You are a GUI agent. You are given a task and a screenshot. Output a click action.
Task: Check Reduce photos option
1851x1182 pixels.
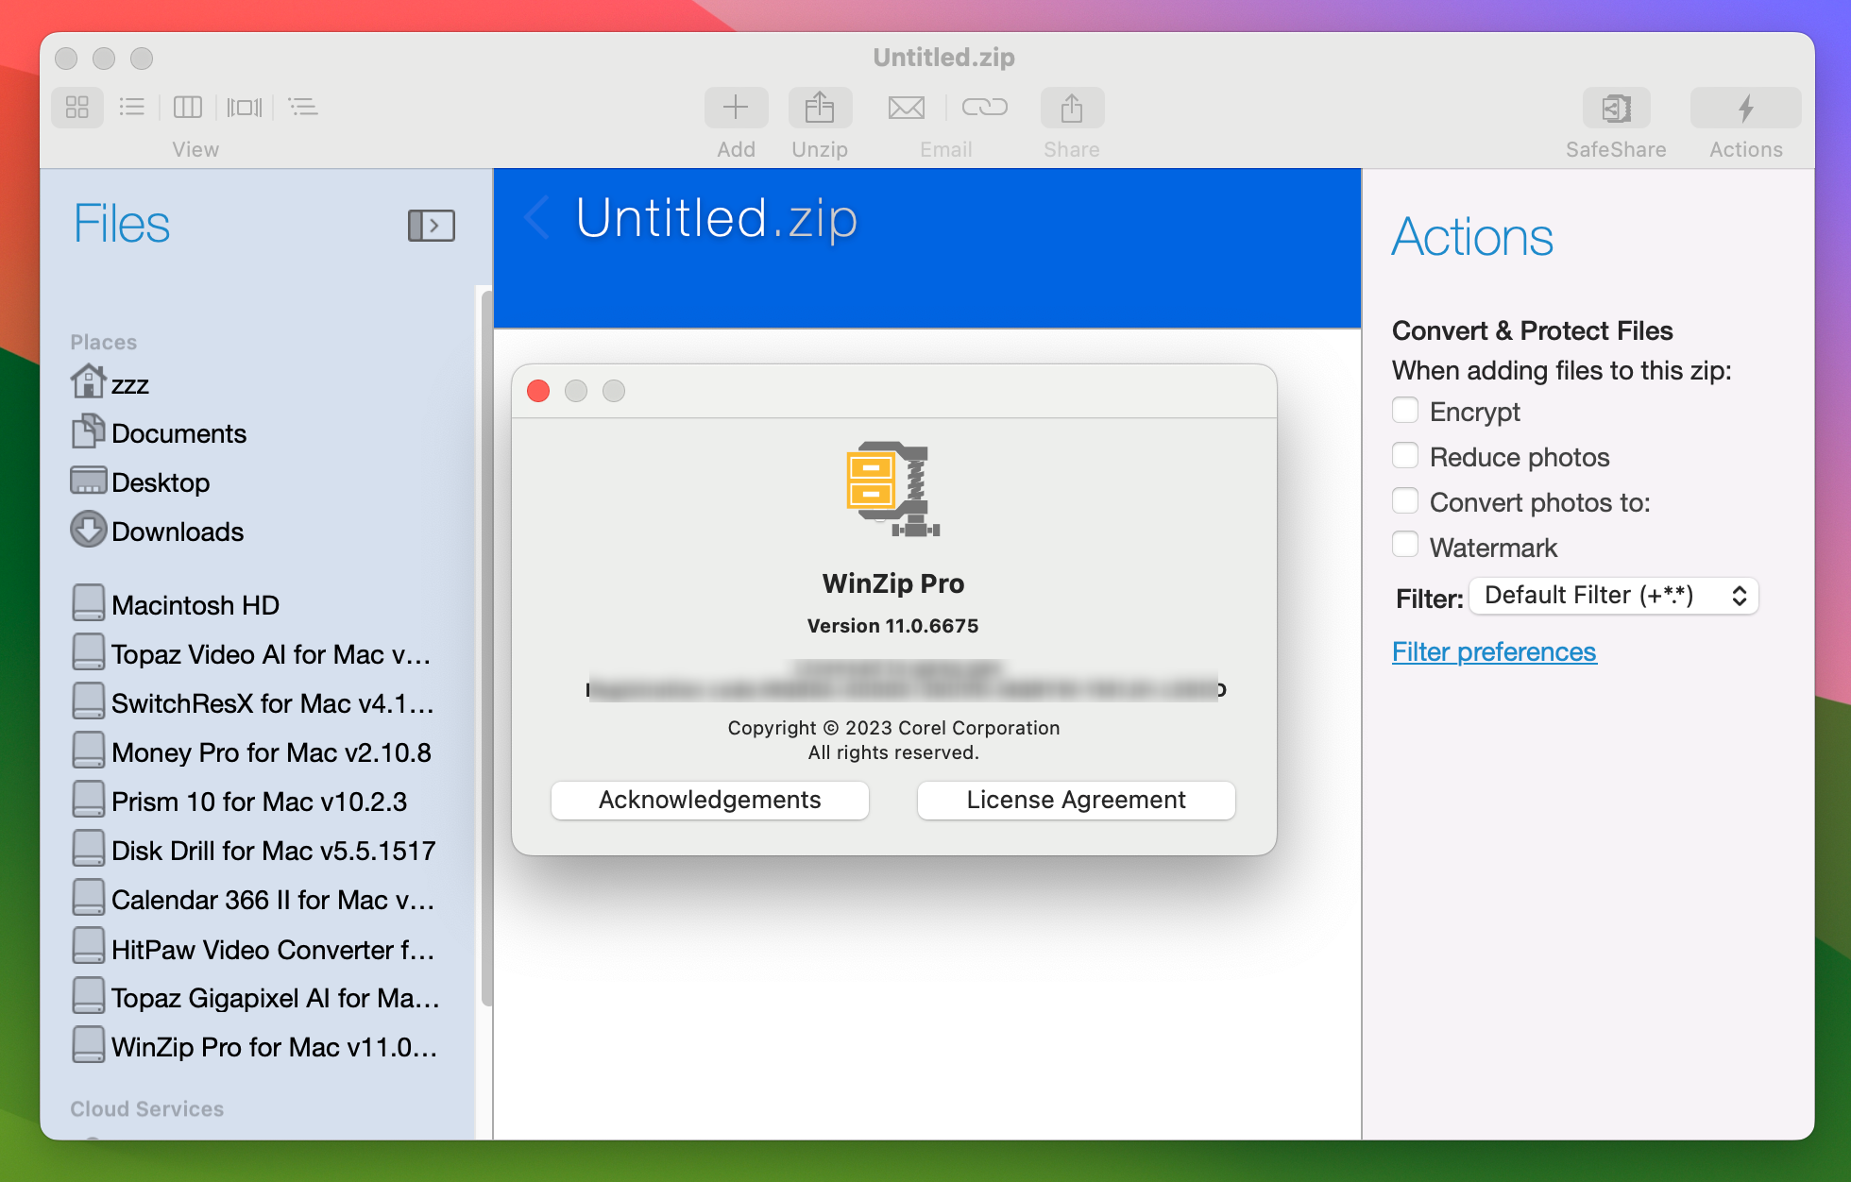click(1405, 455)
